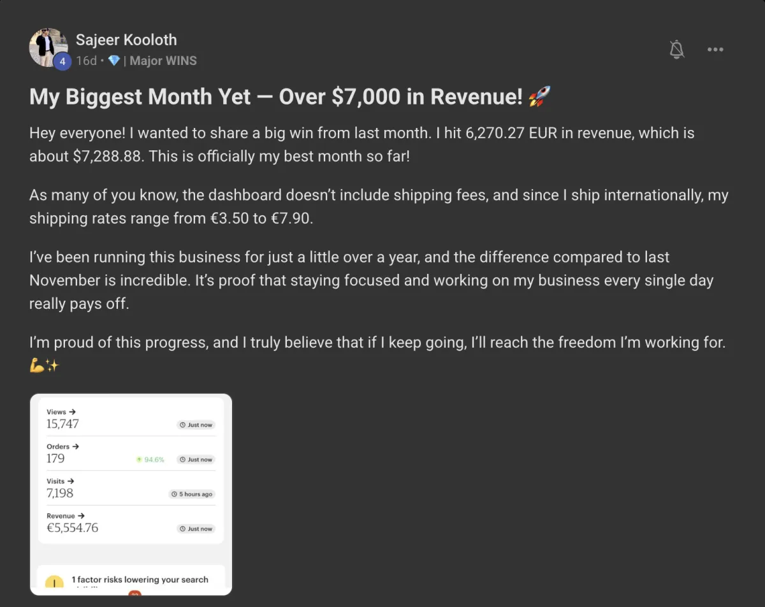Click the Orders arrow in the screenshot
This screenshot has width=765, height=607.
[76, 446]
